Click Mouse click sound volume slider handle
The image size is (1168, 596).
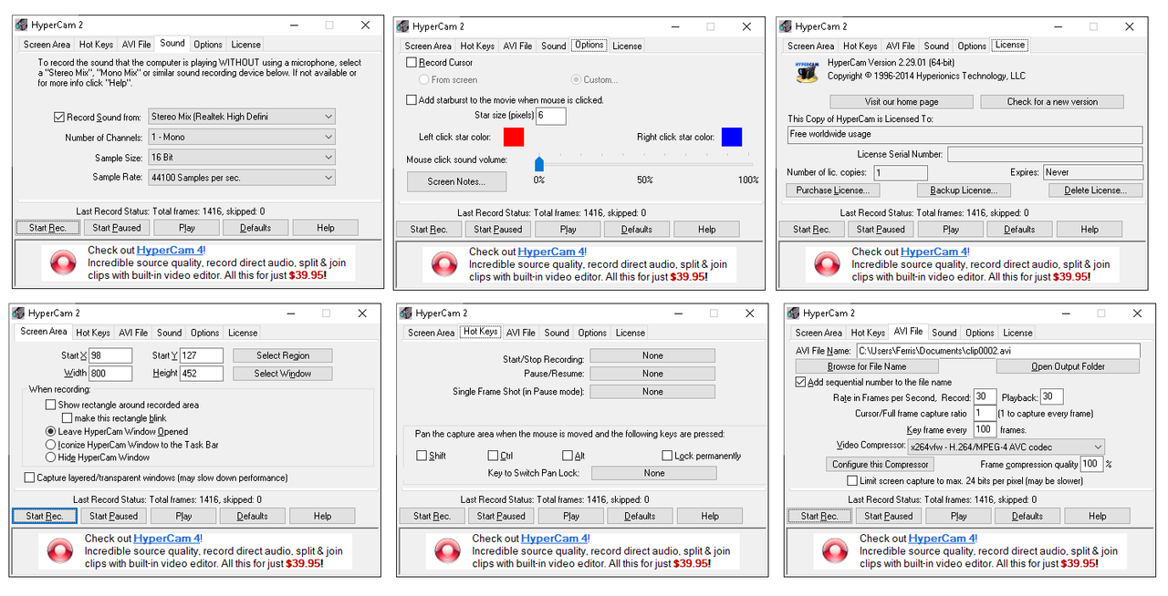tap(539, 163)
